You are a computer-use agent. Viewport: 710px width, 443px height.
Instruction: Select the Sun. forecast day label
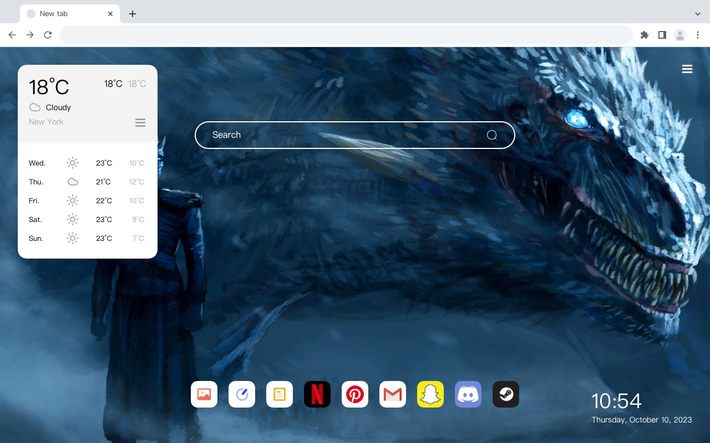pyautogui.click(x=36, y=239)
